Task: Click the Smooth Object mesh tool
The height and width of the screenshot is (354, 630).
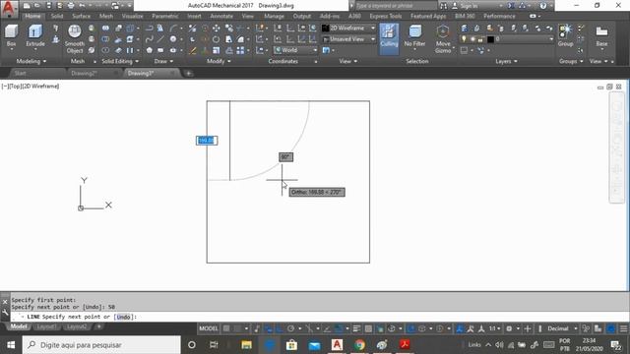Action: click(75, 39)
